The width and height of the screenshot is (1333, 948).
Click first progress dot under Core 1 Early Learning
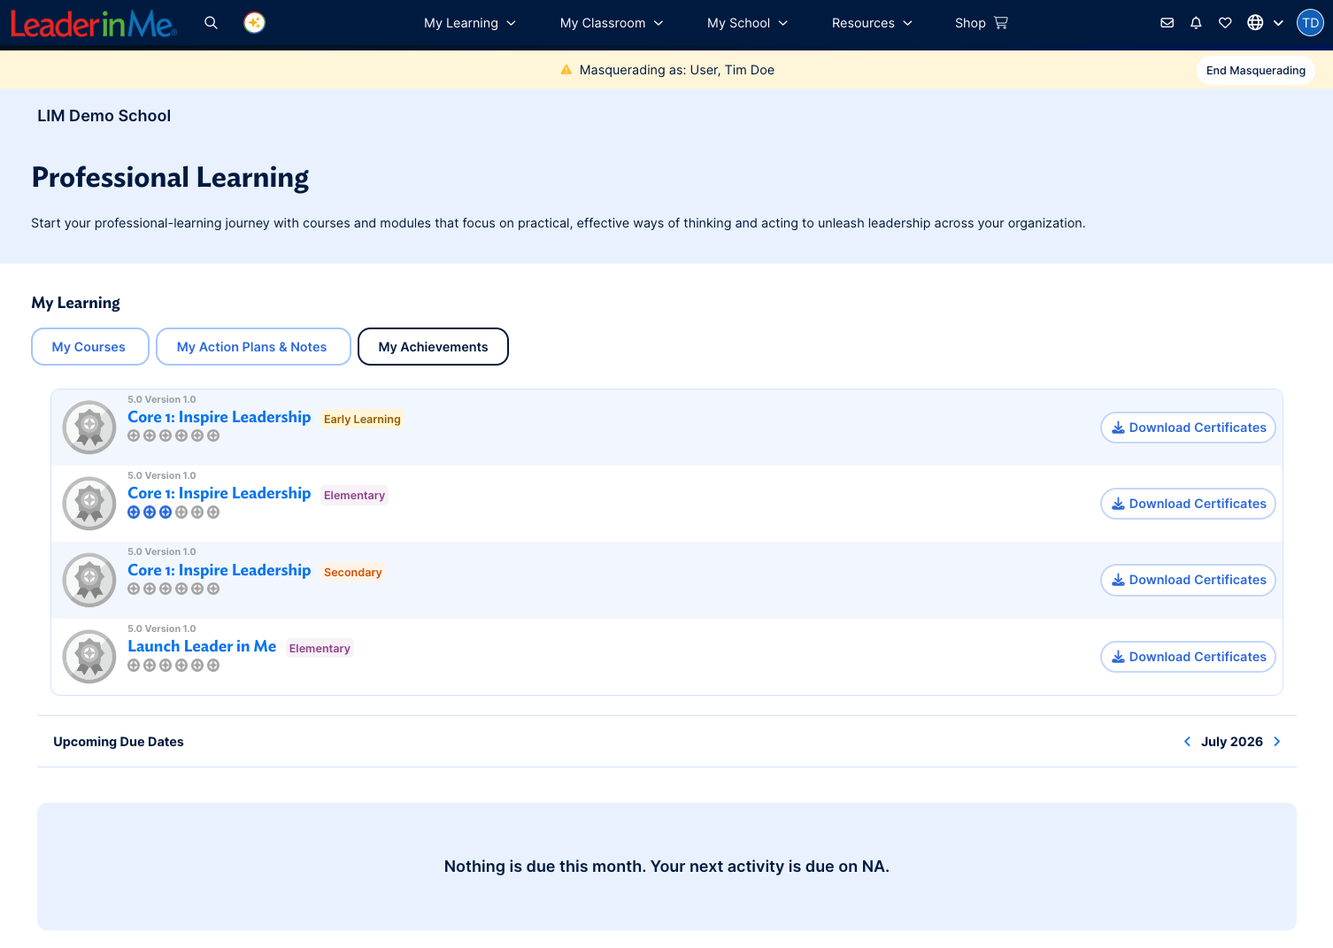[134, 435]
